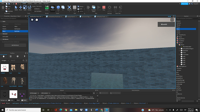This screenshot has height=112, width=200.
Task: Switch to the PLUGINS ribbon tab
Action: pos(46,3)
